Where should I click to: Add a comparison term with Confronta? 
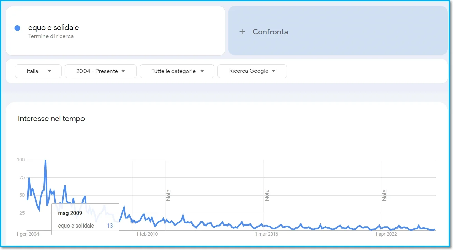[x=338, y=31]
